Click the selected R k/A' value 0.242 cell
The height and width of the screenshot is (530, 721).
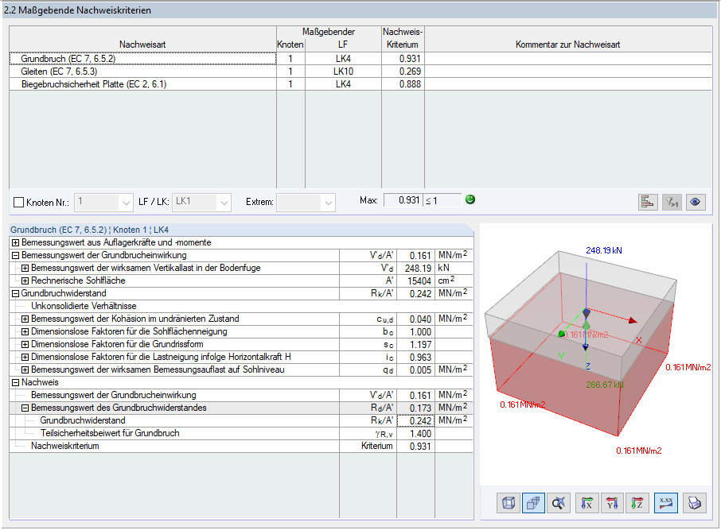pos(415,420)
